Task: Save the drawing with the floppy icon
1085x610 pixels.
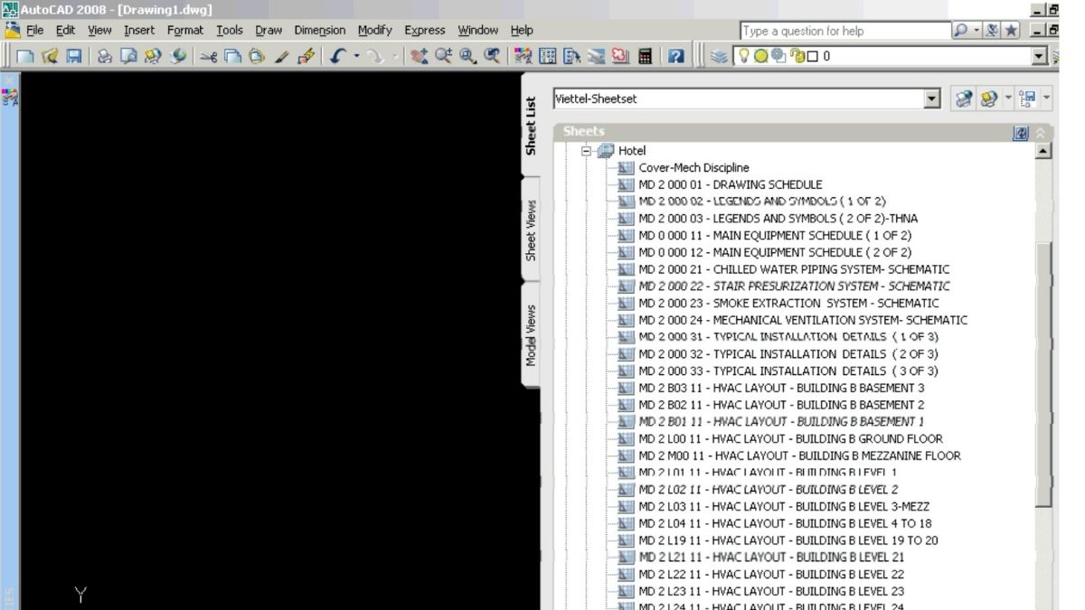Action: (73, 56)
